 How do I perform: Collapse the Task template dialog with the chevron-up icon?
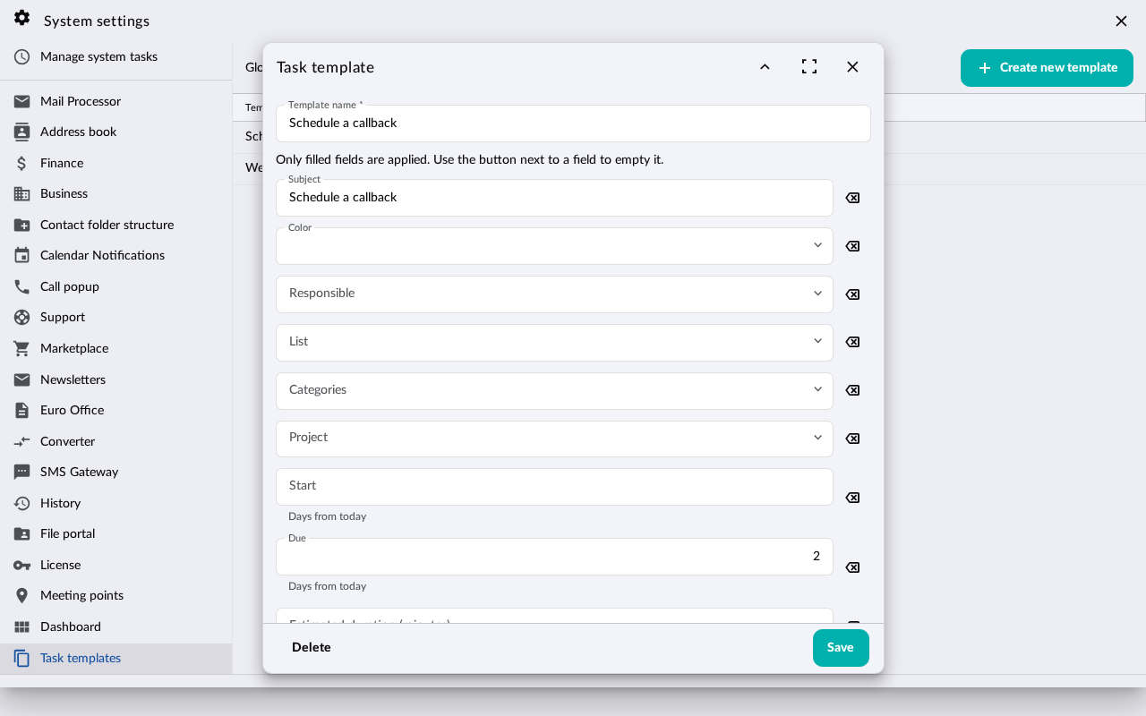765,67
